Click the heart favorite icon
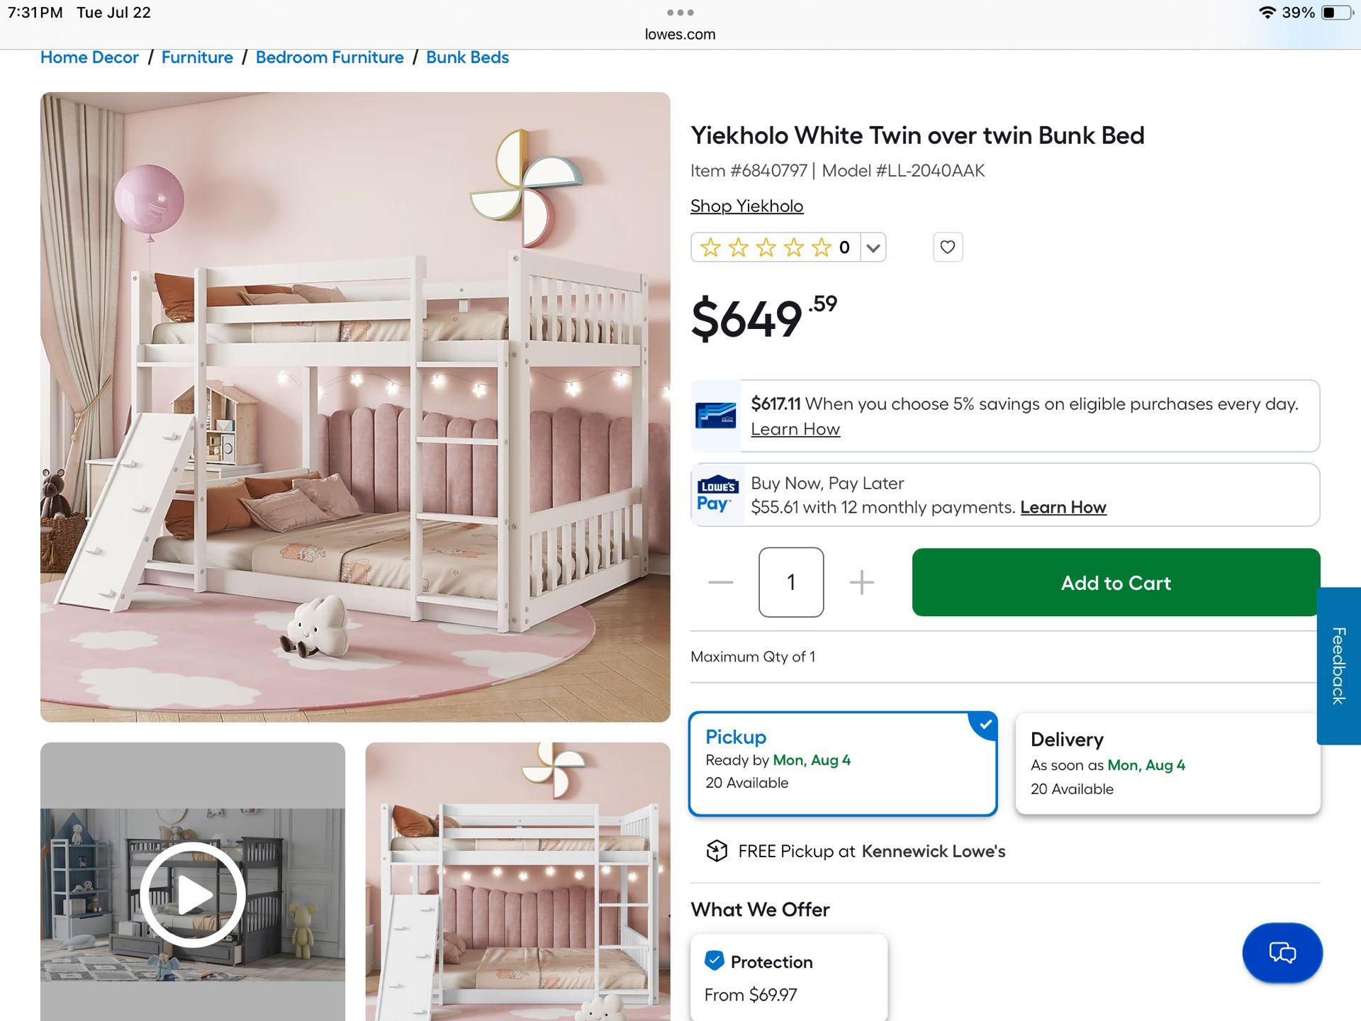1361x1021 pixels. tap(947, 247)
